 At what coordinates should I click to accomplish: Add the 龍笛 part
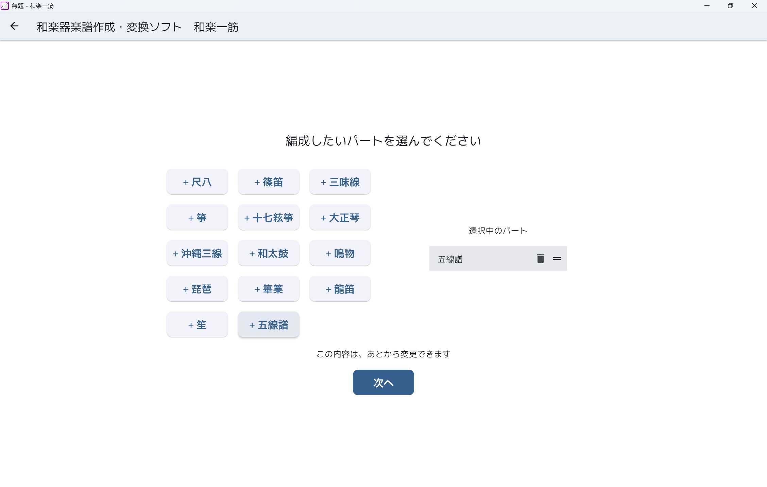pyautogui.click(x=340, y=289)
